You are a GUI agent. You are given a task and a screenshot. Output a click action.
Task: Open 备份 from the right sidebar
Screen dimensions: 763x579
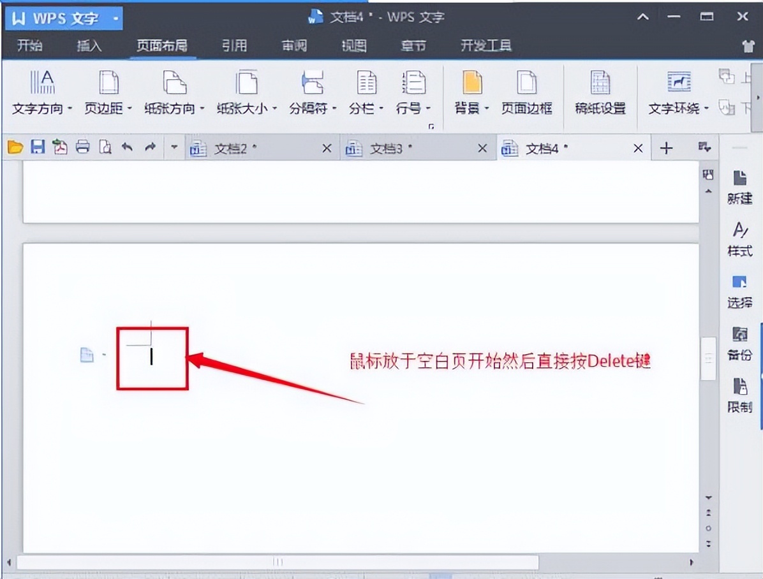(739, 344)
